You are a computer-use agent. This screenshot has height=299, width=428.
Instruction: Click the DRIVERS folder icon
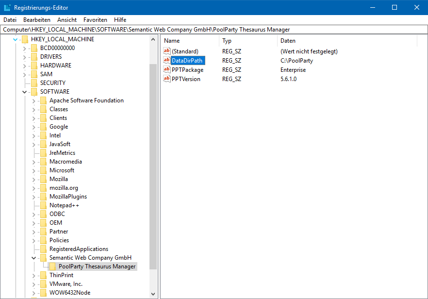click(34, 57)
